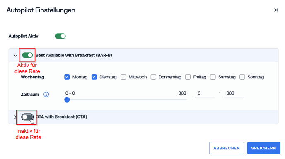The height and width of the screenshot is (159, 285).
Task: Click the Speichern button
Action: [x=263, y=148]
